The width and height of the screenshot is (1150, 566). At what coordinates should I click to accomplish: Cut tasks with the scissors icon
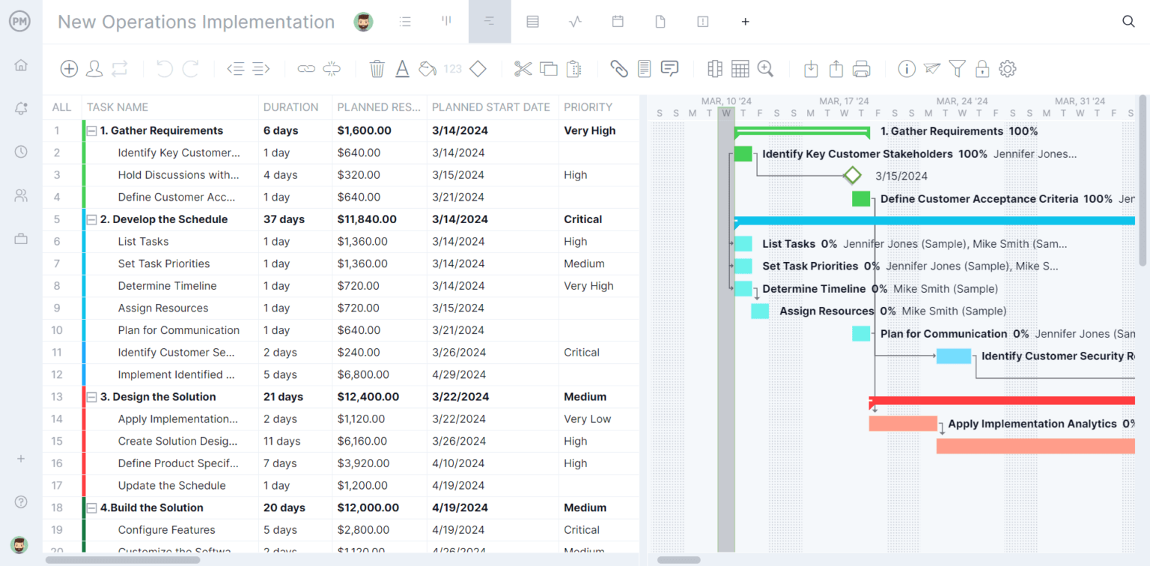pyautogui.click(x=524, y=68)
